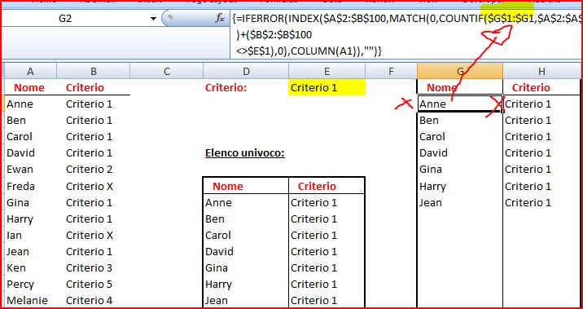Click 'Anne' in column A
This screenshot has height=309, width=583.
tap(20, 104)
